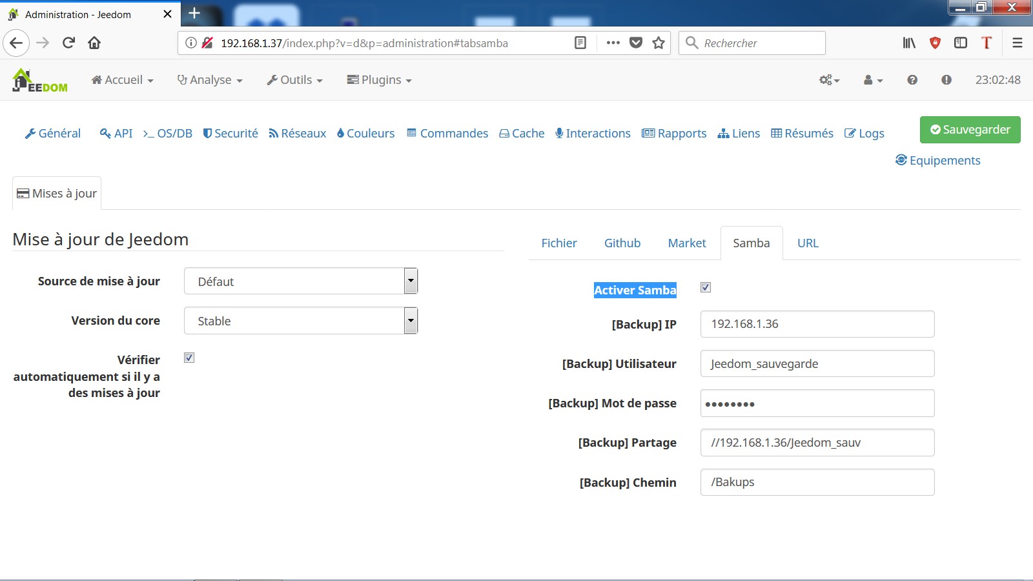Go forward with browser forward arrow
The image size is (1033, 581).
(43, 43)
